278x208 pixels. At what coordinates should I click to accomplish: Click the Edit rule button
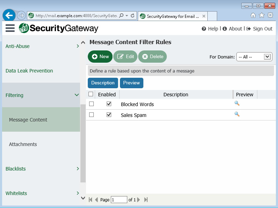tap(125, 57)
